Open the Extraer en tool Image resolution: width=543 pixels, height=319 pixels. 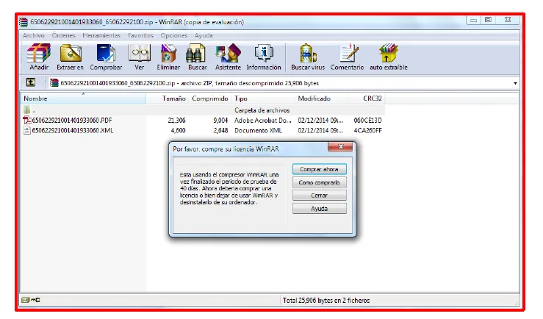coord(71,57)
